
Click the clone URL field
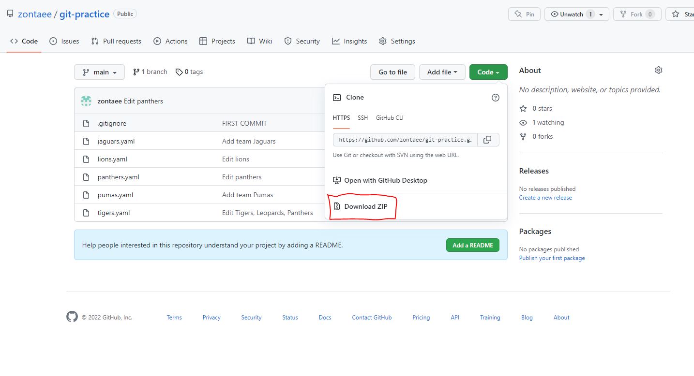[x=405, y=140]
